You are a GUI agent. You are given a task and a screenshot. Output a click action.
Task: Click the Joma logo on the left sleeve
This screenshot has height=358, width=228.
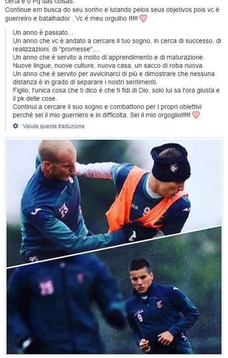[x=36, y=211]
